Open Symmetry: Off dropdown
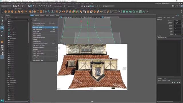The image size is (183, 103). point(72,6)
